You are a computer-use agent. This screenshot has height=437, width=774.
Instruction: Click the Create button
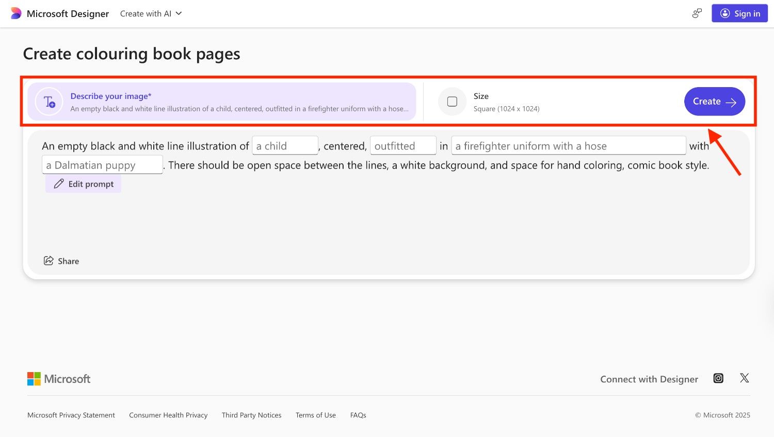point(715,102)
